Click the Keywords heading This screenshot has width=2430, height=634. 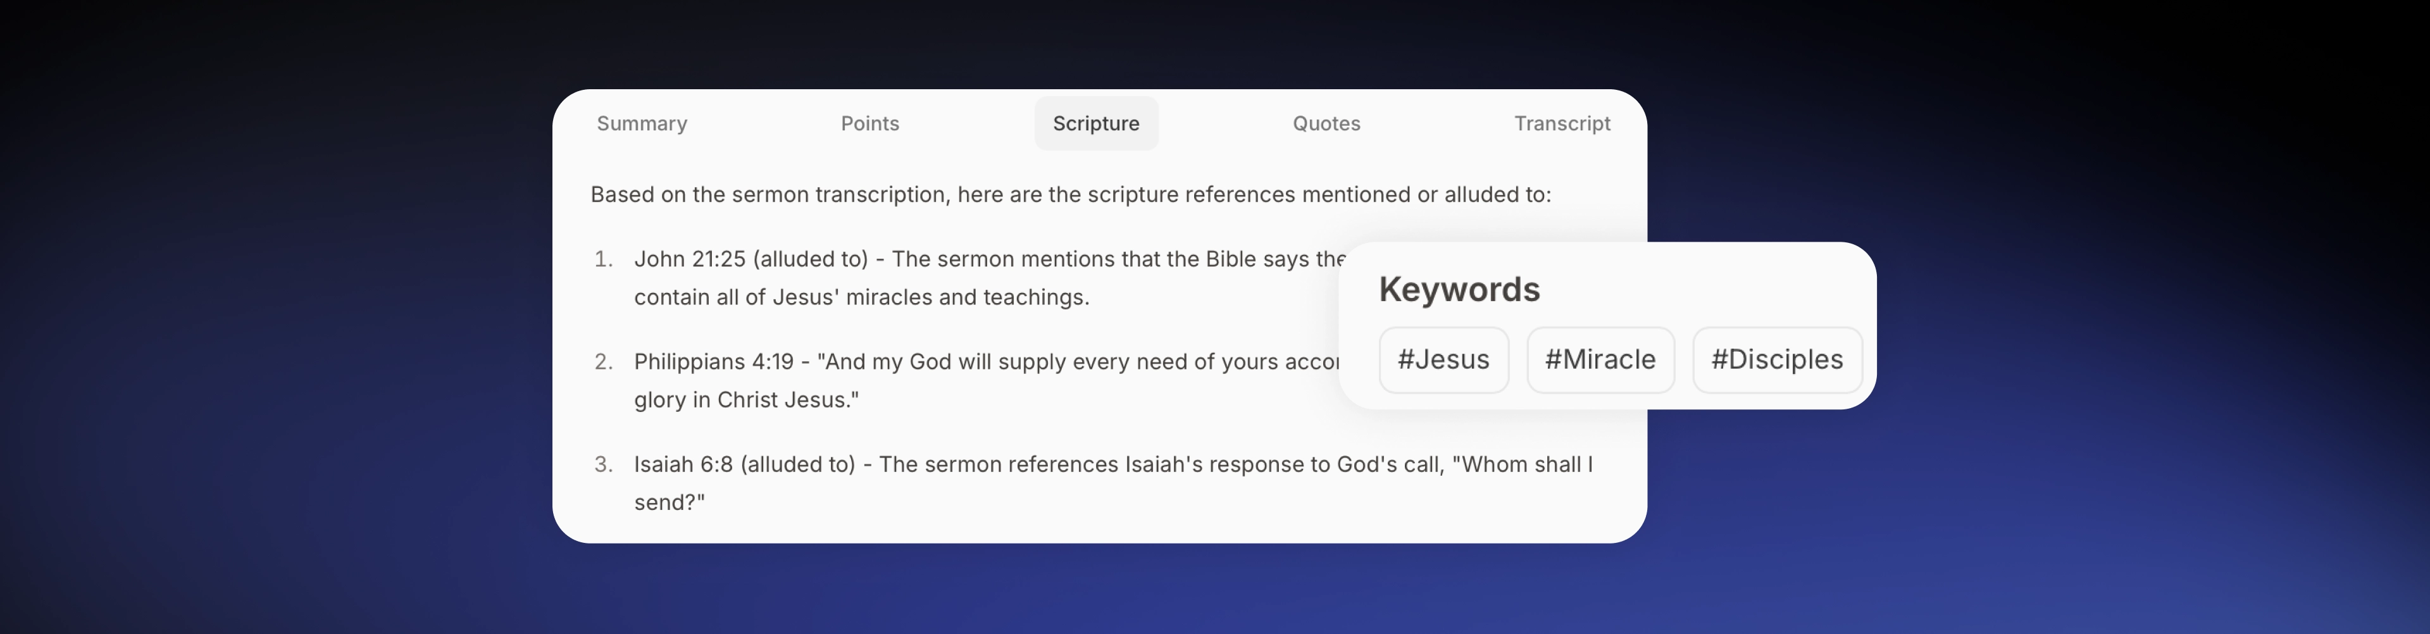(1459, 290)
